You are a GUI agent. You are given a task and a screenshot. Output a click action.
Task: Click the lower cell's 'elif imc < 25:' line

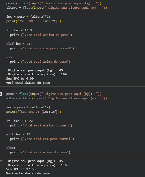[19, 134]
